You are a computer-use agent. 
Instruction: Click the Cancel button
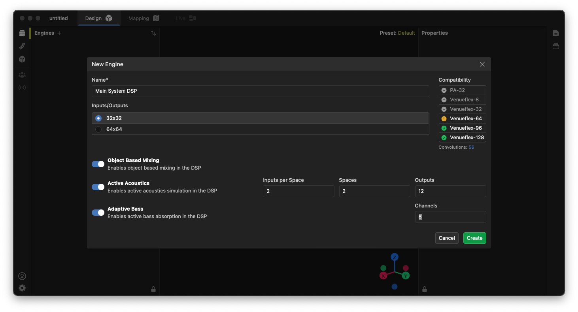click(447, 238)
